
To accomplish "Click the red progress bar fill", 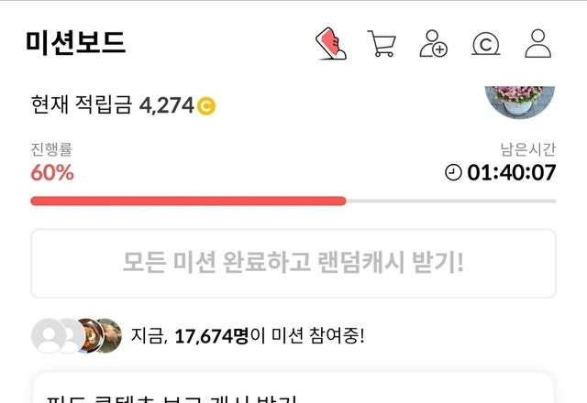I will [x=188, y=201].
